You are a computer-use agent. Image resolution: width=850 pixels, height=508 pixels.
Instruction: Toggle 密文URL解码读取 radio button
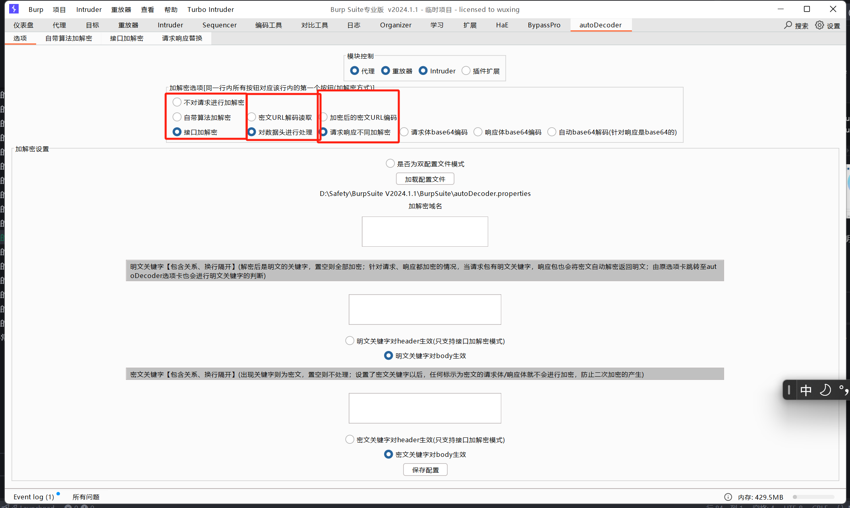point(251,117)
